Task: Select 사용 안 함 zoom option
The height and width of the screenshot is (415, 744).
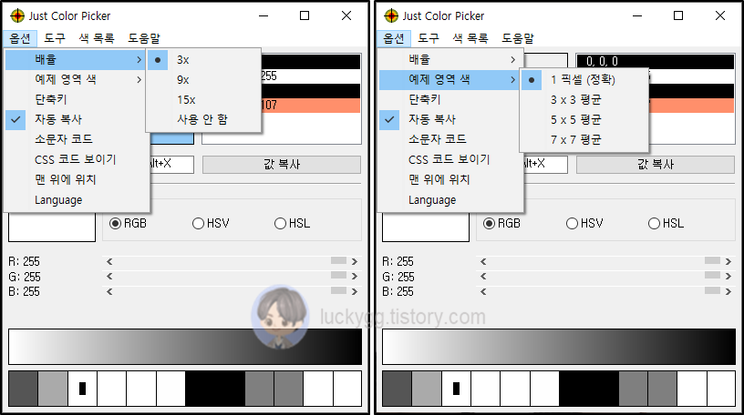Action: tap(204, 119)
